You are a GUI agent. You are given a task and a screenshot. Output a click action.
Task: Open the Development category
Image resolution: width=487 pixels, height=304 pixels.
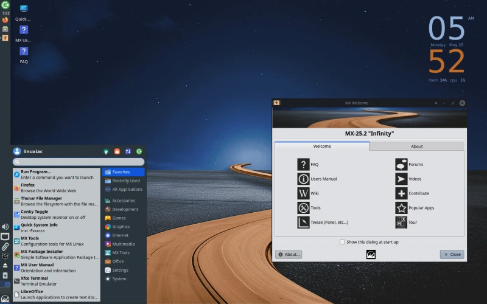click(x=124, y=209)
